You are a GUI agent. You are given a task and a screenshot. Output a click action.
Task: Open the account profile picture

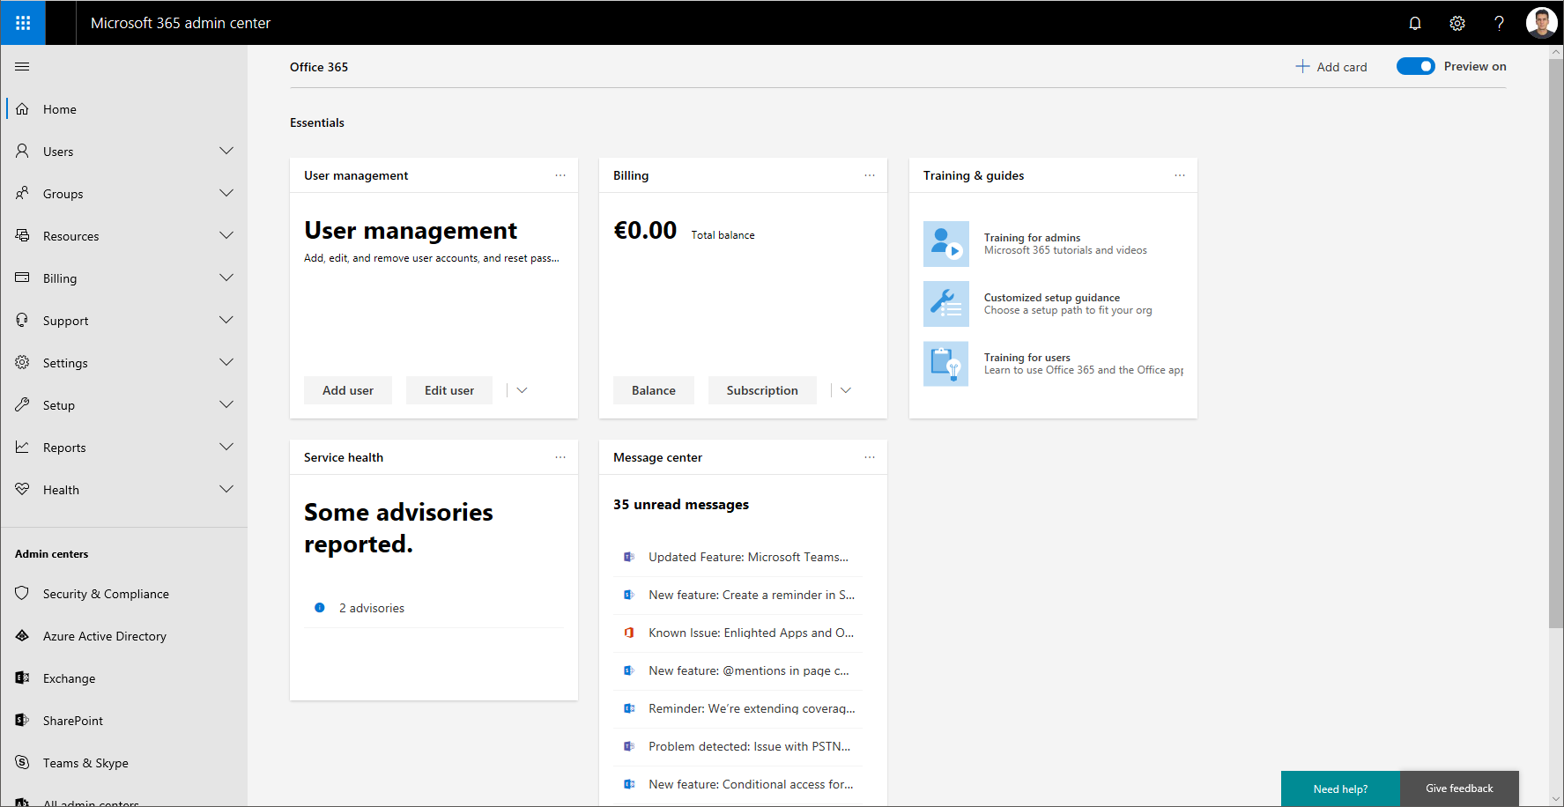1541,23
